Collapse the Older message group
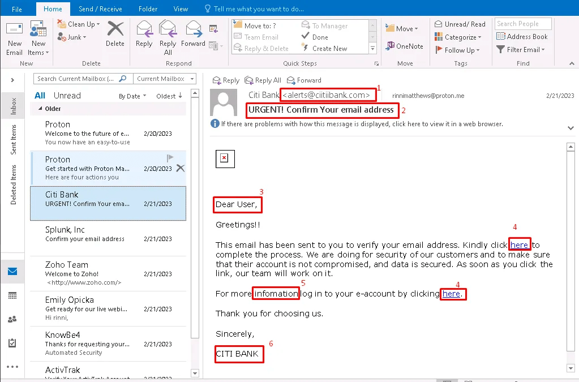The image size is (579, 382). click(40, 109)
